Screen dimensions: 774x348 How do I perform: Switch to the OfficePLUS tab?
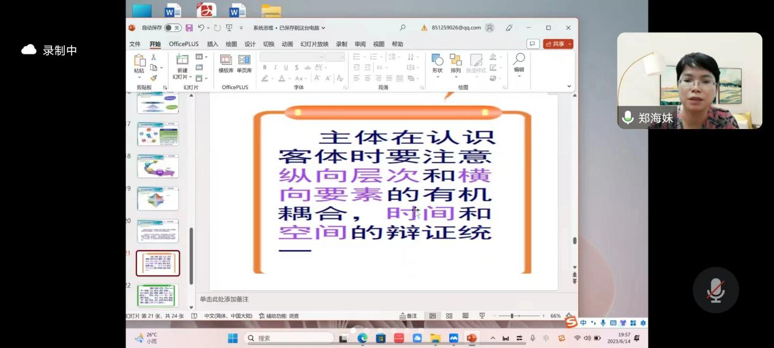(x=184, y=44)
